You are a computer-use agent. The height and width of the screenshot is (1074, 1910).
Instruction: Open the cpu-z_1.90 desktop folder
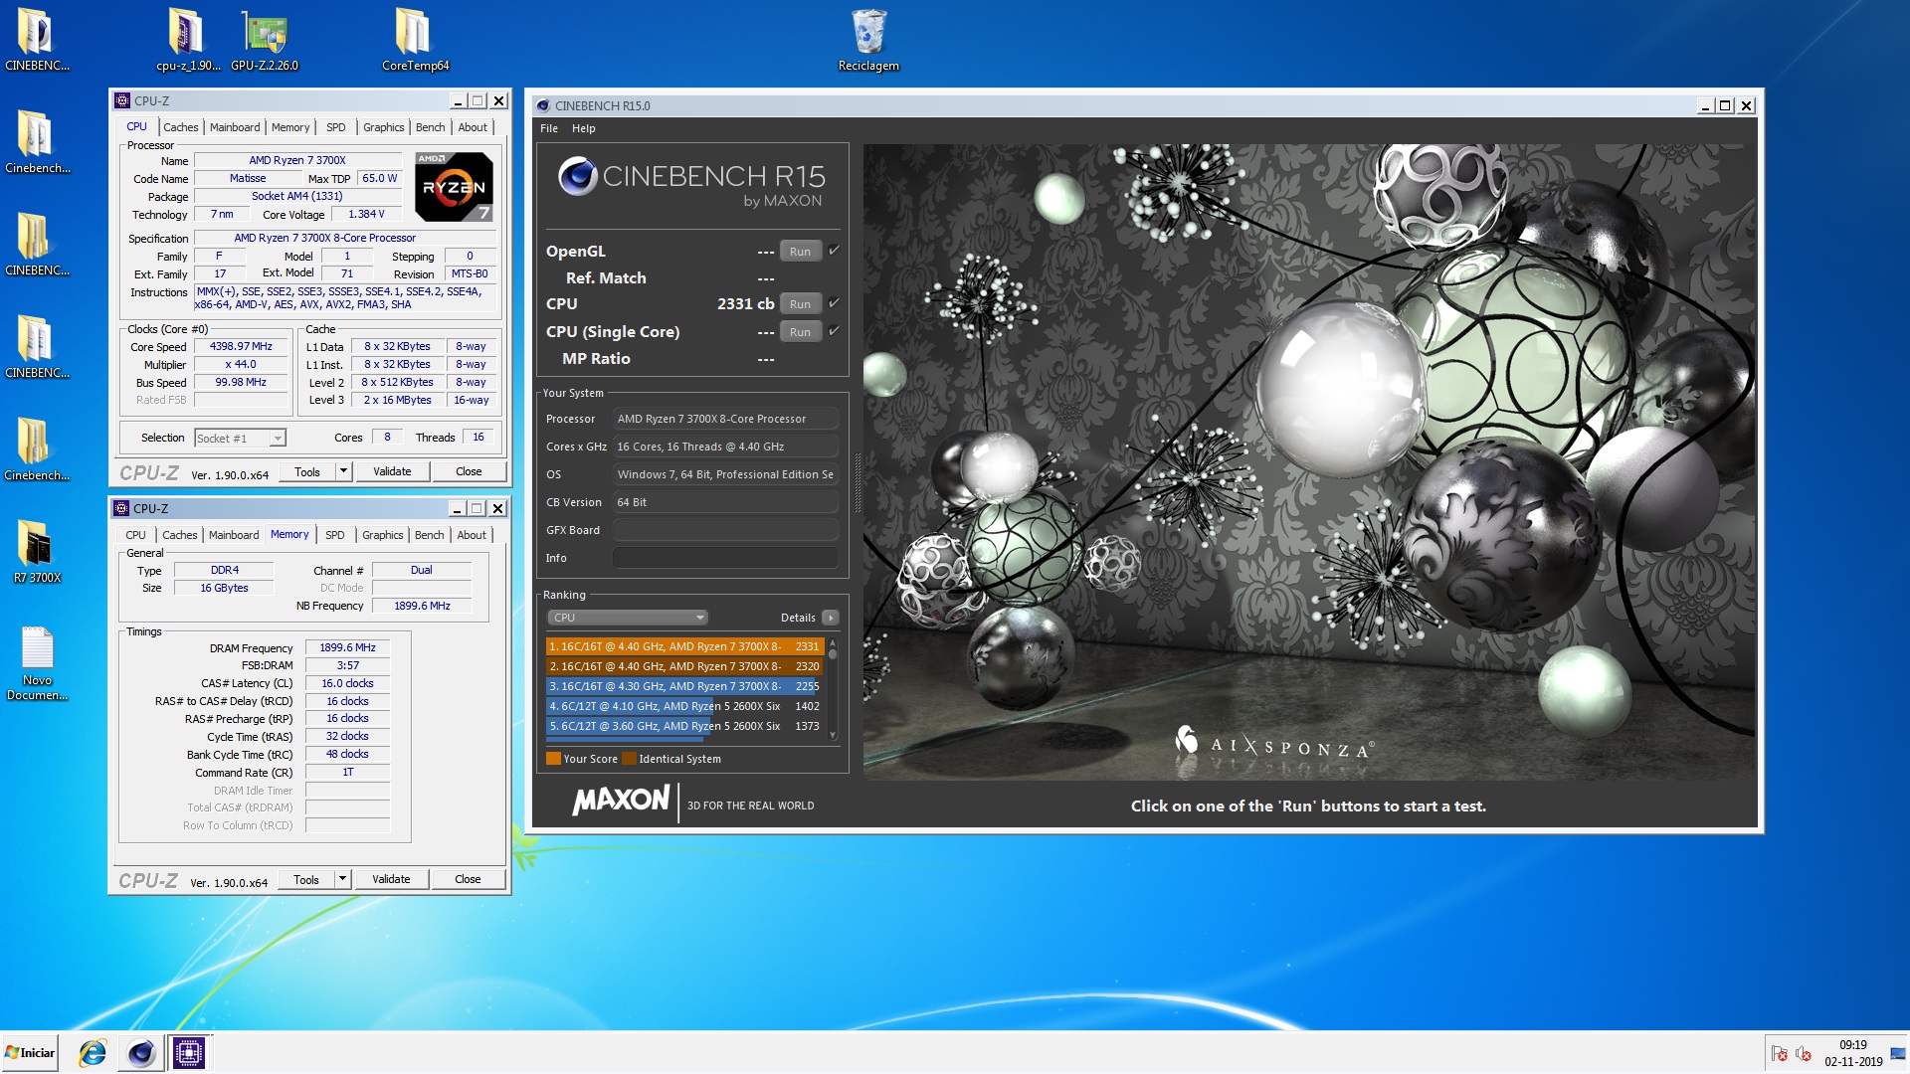point(187,40)
